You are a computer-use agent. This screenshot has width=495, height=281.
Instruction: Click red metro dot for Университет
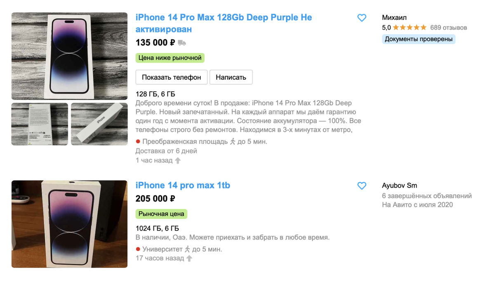coord(138,249)
